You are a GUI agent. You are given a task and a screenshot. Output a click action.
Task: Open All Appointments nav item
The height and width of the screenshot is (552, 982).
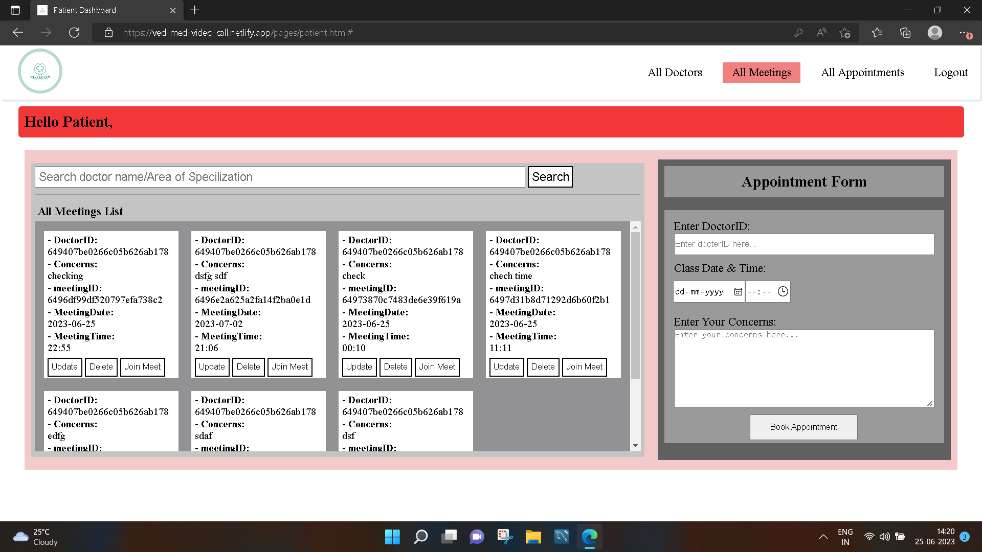[x=863, y=73]
